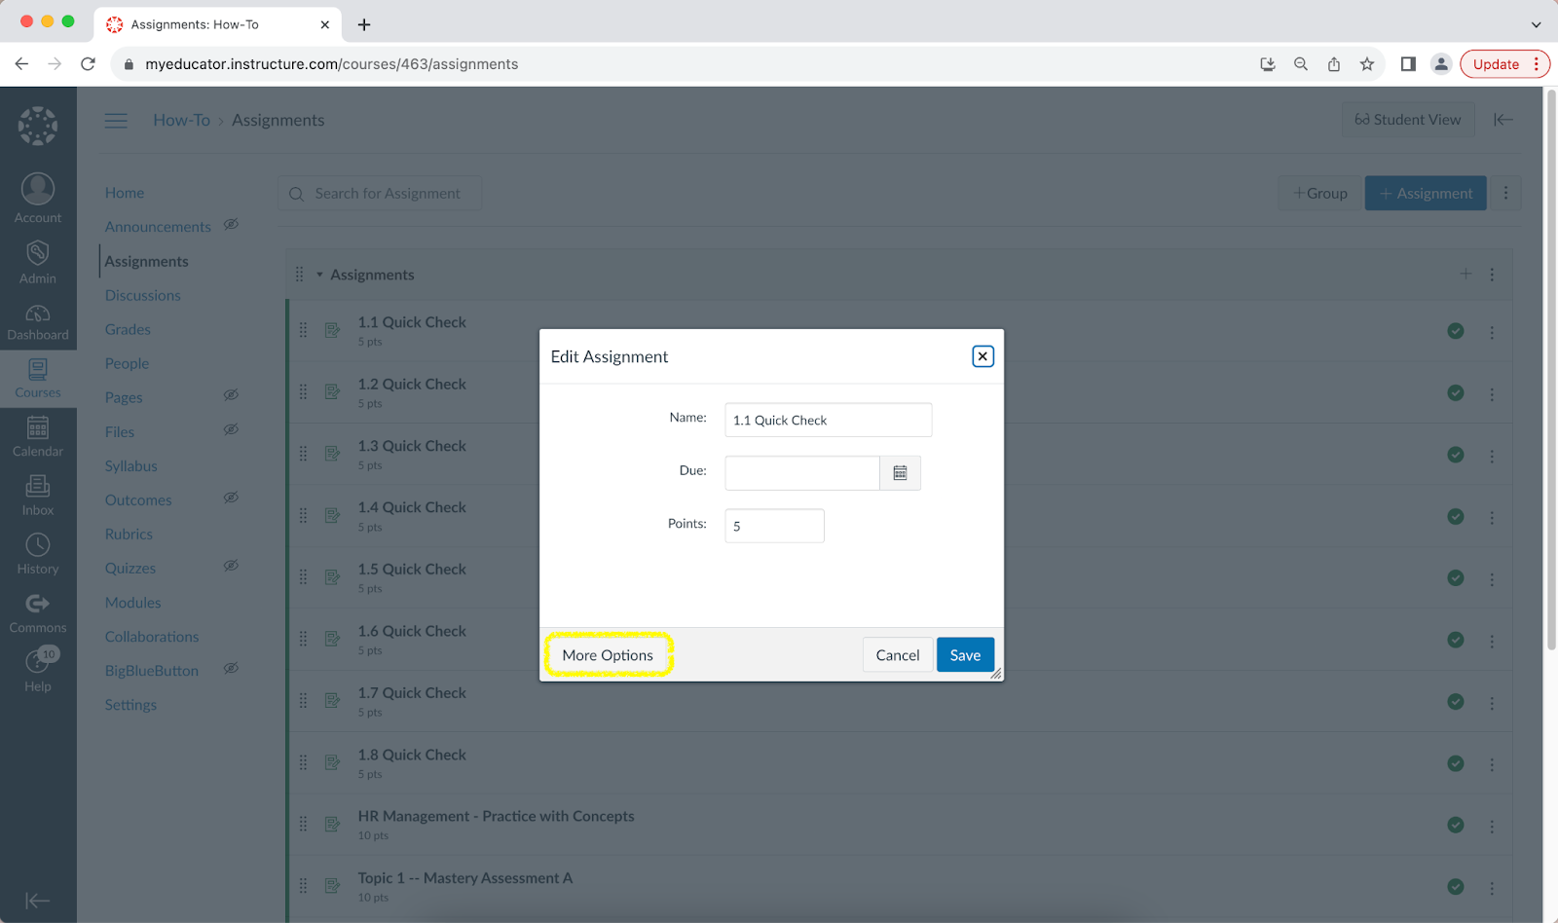The height and width of the screenshot is (923, 1558).
Task: Open Grades in course menu
Action: (x=128, y=329)
